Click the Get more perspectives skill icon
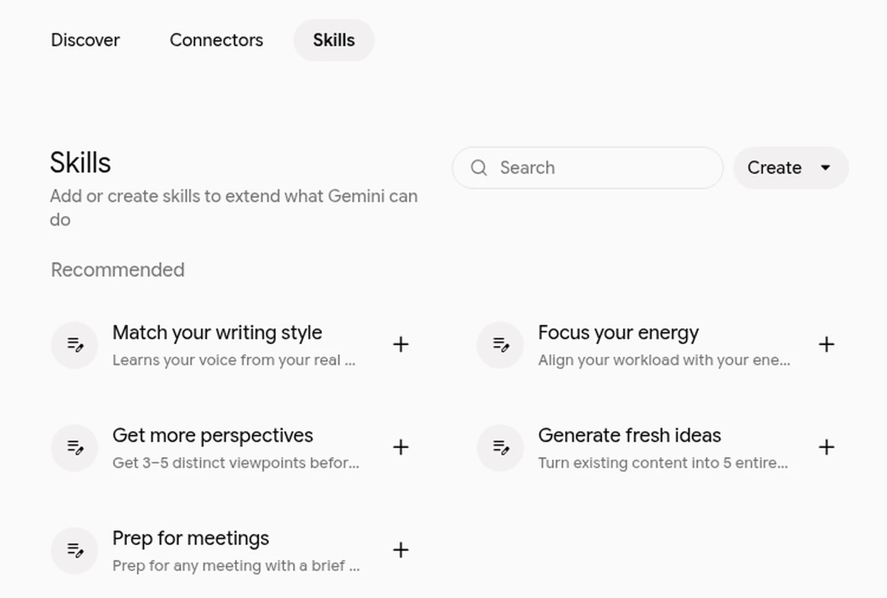Screen dimensions: 887x598 (75, 447)
